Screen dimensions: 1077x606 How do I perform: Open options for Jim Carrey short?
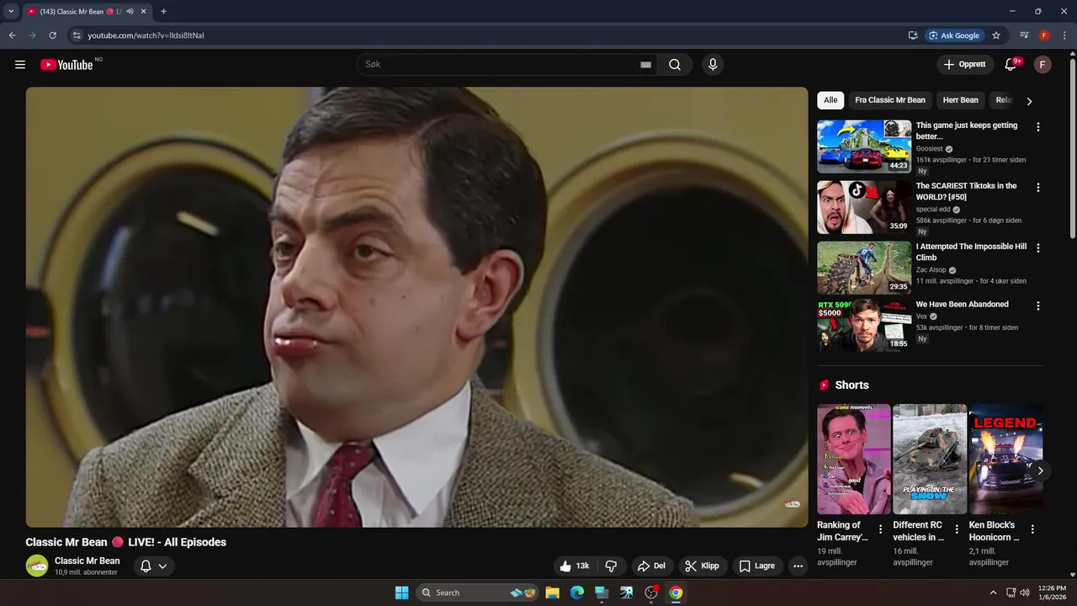[x=881, y=529]
